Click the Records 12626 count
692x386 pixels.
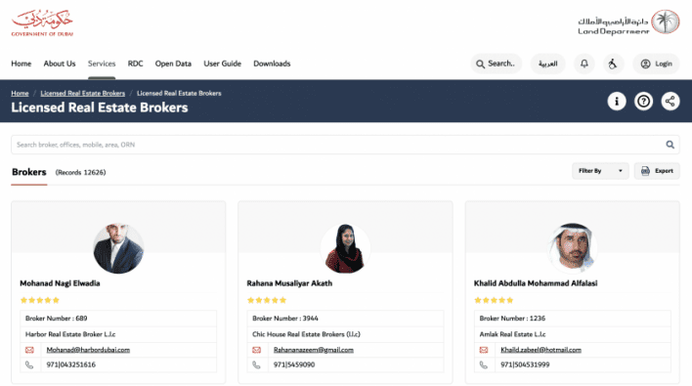80,173
